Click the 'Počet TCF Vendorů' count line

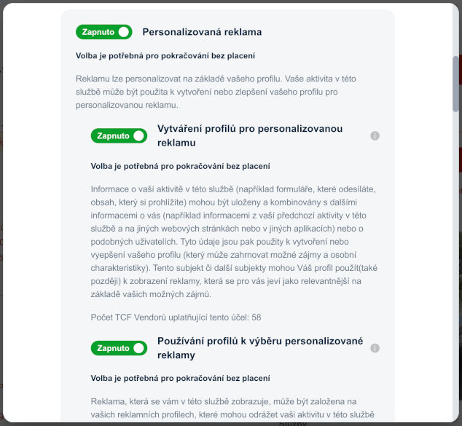click(176, 317)
